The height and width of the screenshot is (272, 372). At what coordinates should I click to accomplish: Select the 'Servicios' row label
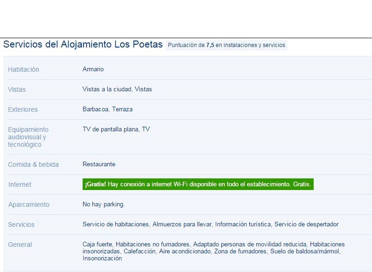pyautogui.click(x=21, y=224)
